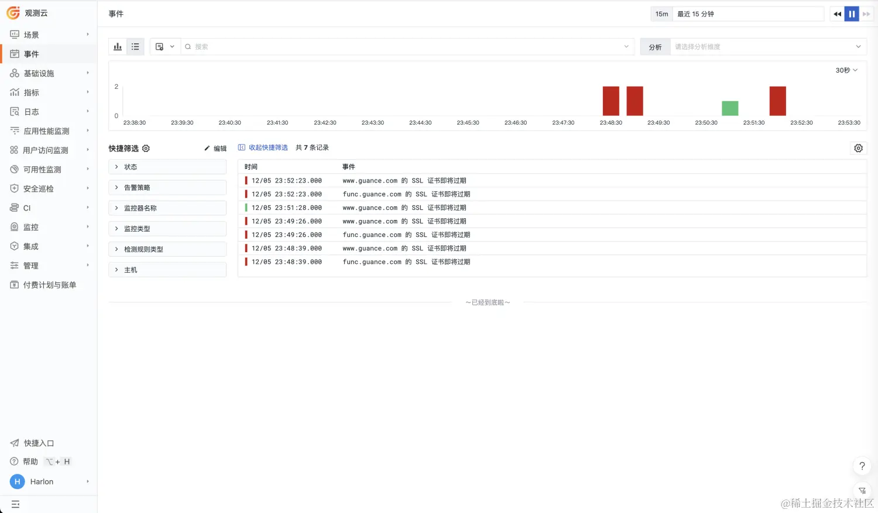The image size is (878, 513).
Task: Open the 安全巡检 shield icon
Action: 15,189
